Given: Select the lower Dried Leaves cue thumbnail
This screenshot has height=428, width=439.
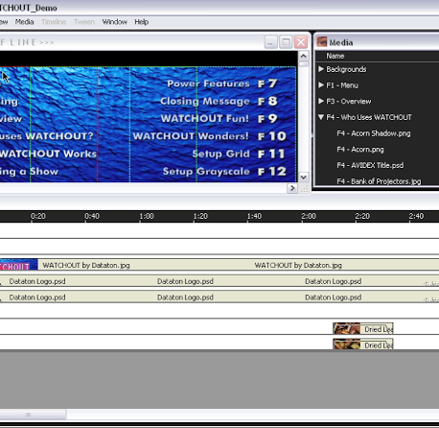Looking at the screenshot, I should pyautogui.click(x=347, y=345).
